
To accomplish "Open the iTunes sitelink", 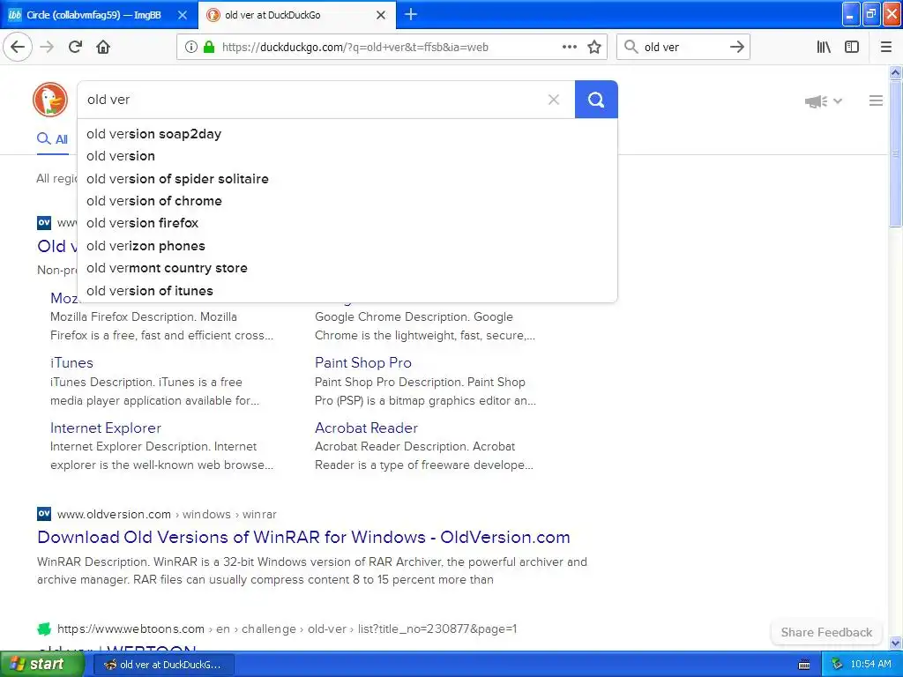I will click(x=71, y=362).
